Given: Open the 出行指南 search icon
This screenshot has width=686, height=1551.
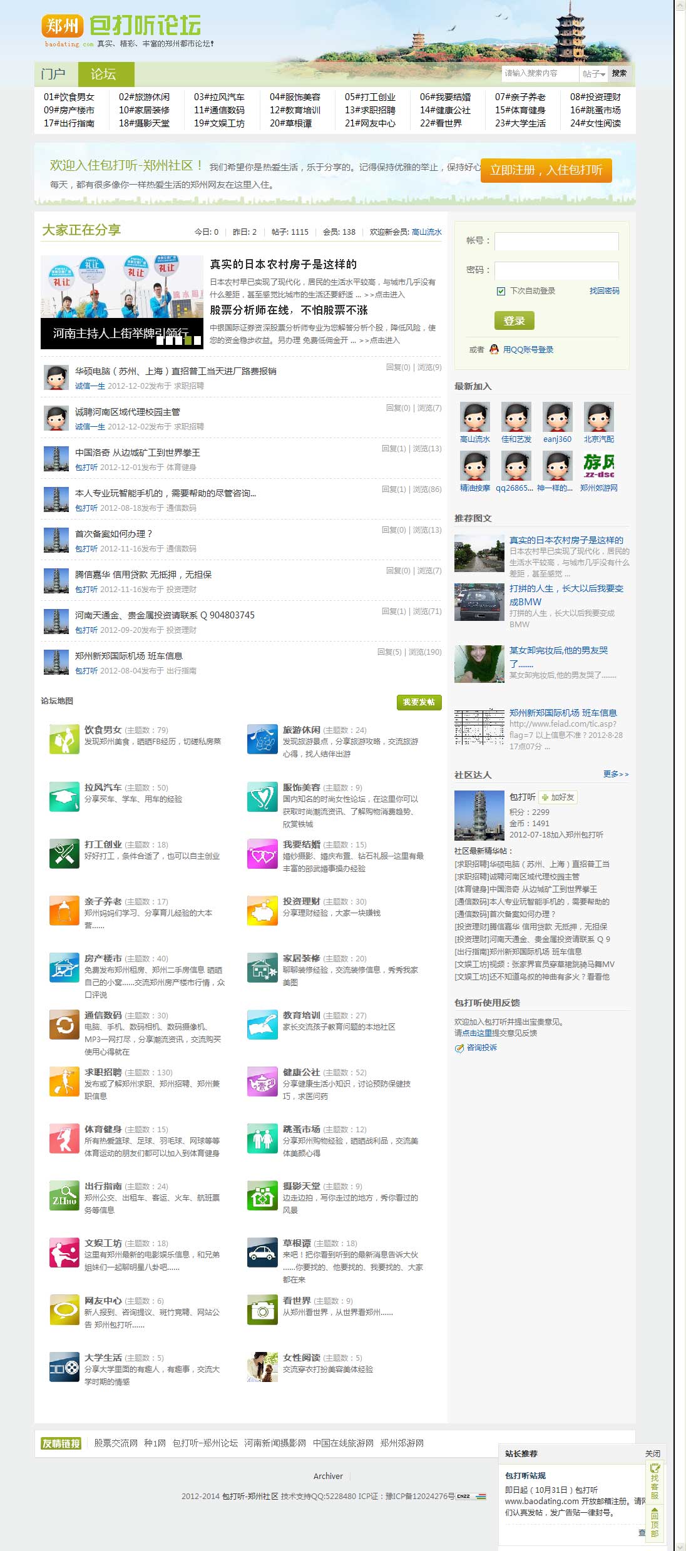Looking at the screenshot, I should pos(64,1195).
